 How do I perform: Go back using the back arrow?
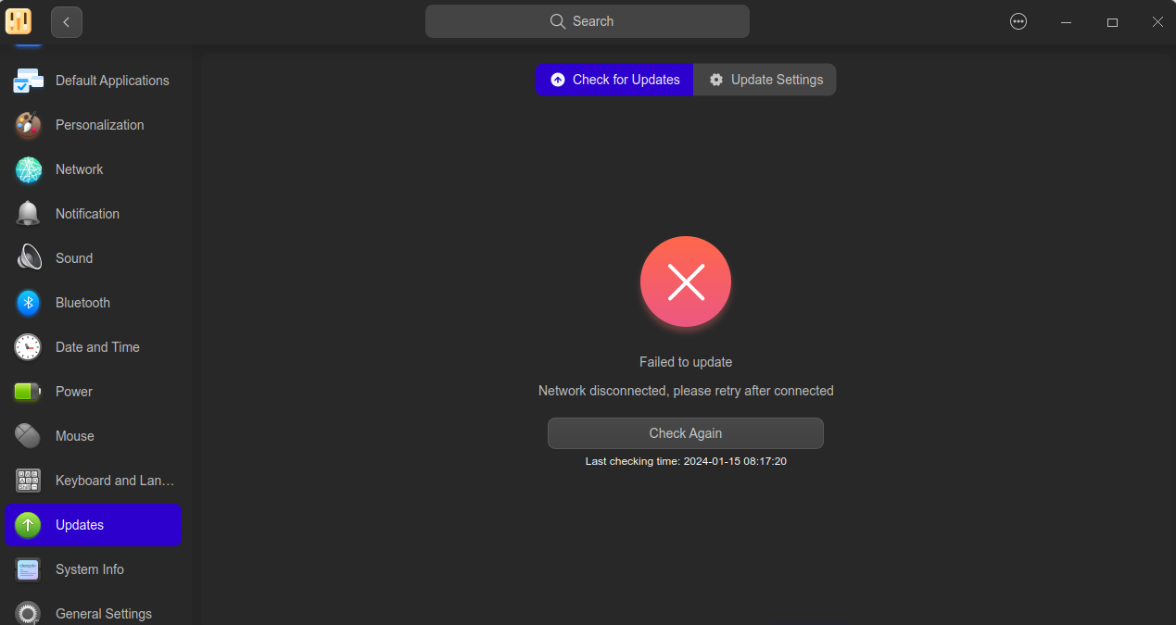coord(67,22)
